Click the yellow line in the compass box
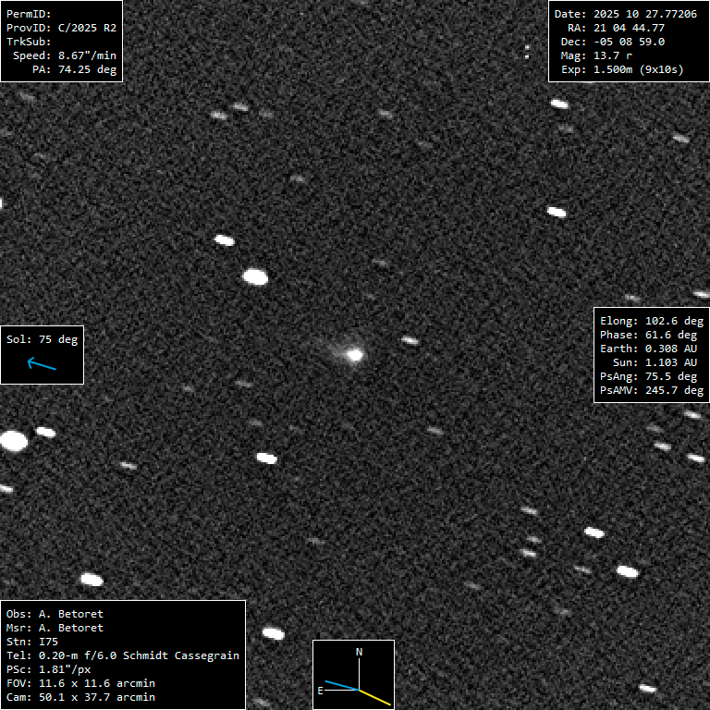This screenshot has height=710, width=710. tap(375, 698)
